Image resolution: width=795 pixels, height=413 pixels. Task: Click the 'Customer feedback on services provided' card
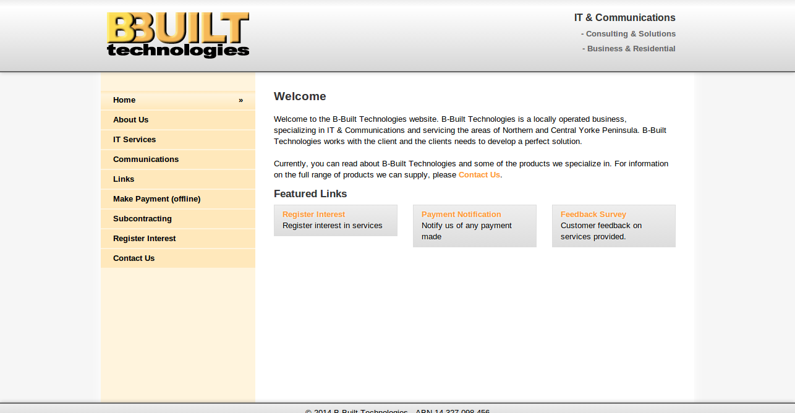614,226
